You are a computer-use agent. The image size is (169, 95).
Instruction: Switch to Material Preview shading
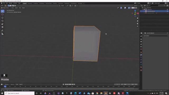[134, 8]
